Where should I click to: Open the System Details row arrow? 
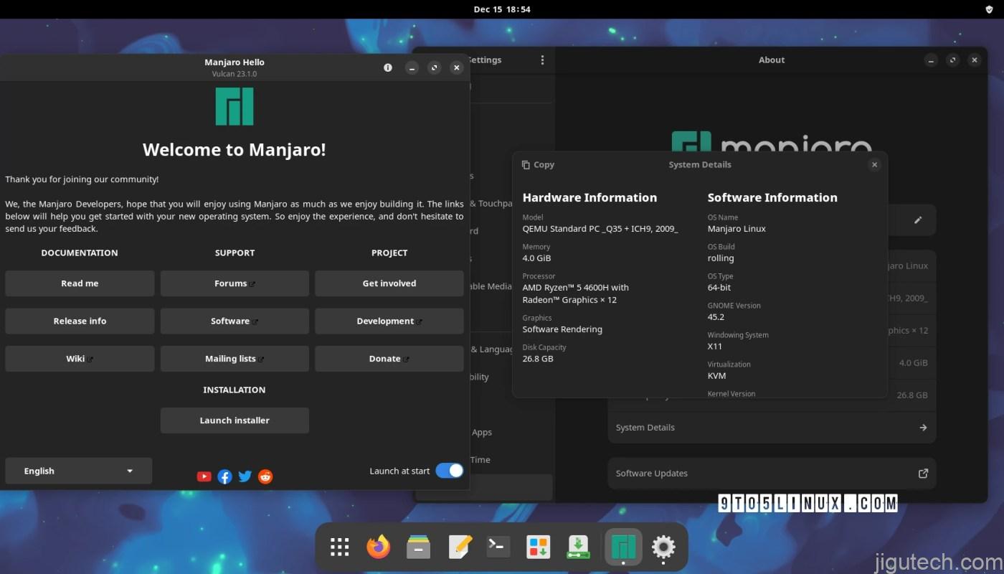point(923,428)
